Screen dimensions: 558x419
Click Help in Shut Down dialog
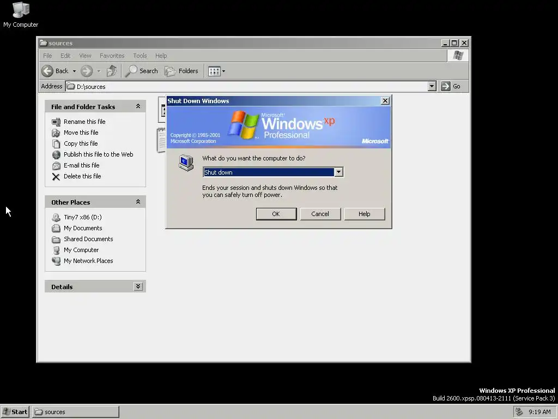click(x=365, y=214)
